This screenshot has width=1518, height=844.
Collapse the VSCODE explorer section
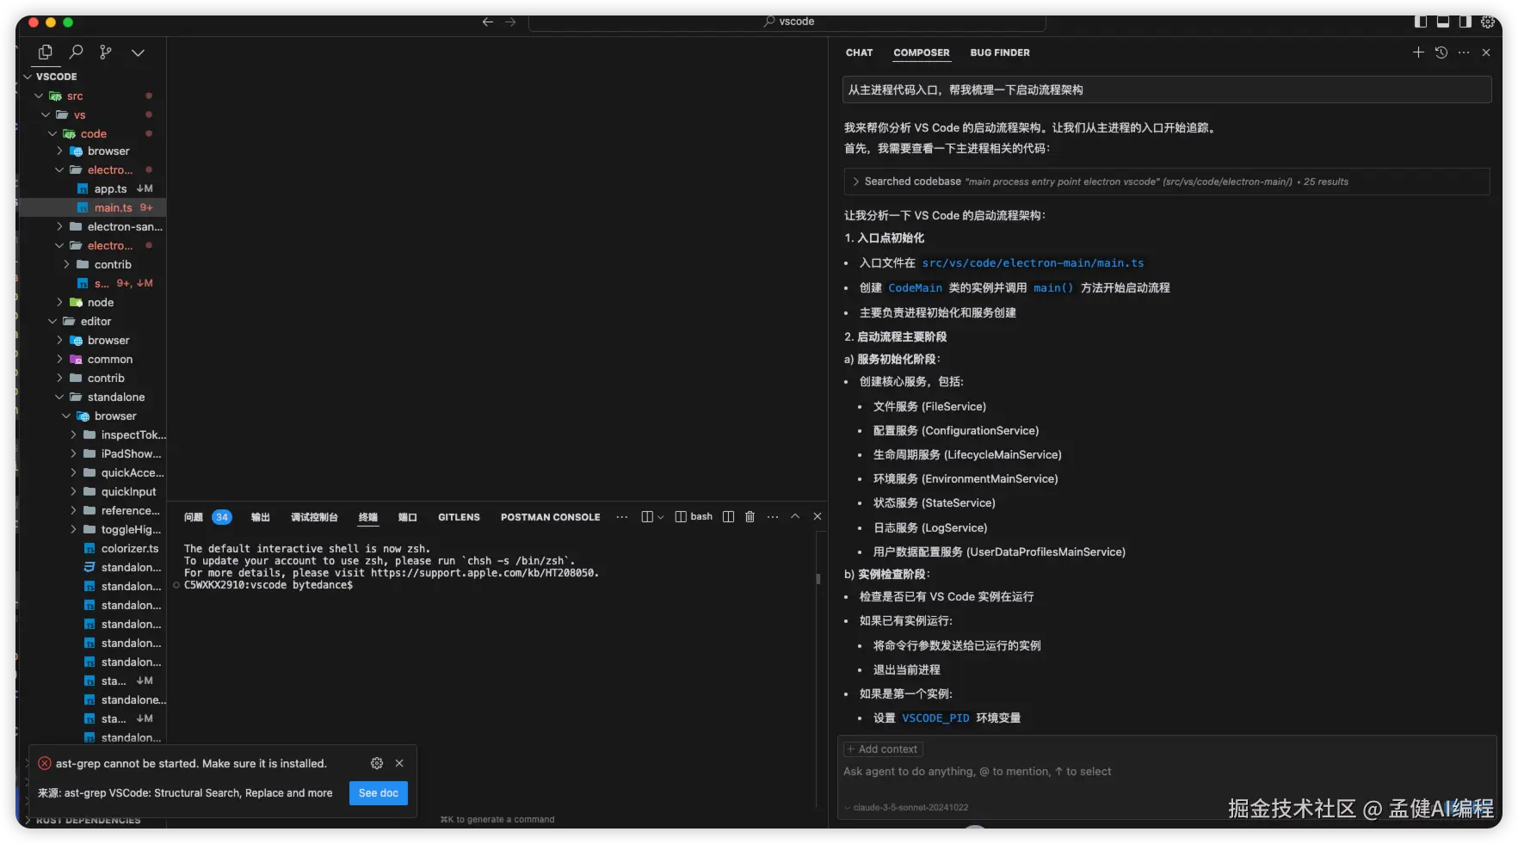click(28, 77)
